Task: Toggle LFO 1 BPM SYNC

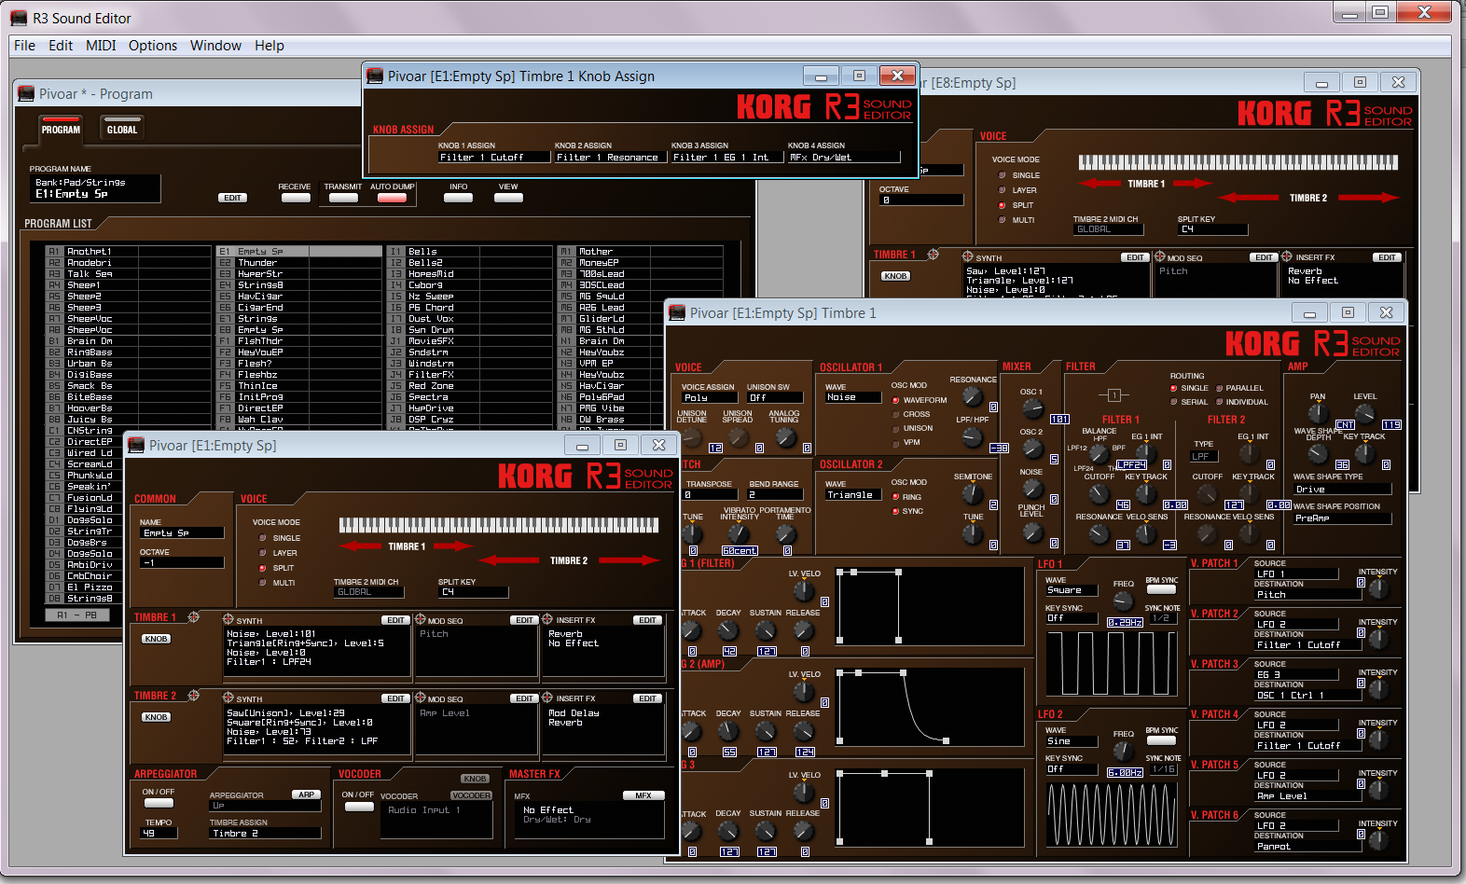Action: (x=1161, y=589)
